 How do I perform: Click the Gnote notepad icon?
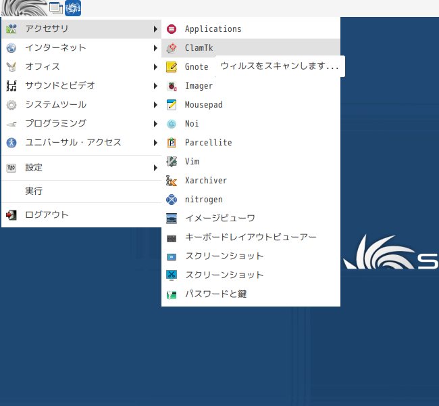[x=172, y=67]
